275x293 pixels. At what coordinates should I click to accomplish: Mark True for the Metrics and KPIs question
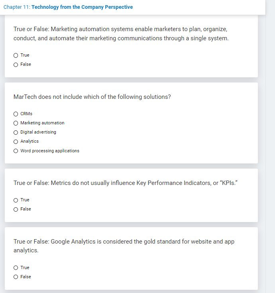tap(16, 200)
